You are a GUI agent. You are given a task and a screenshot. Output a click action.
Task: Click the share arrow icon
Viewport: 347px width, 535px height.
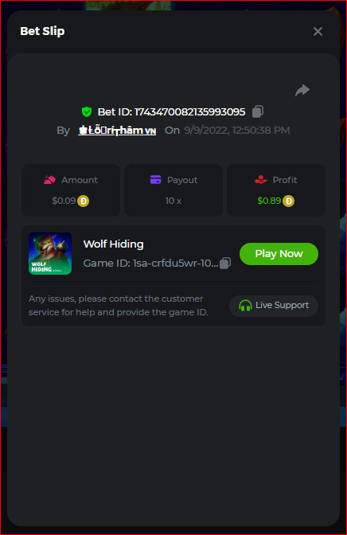click(302, 91)
